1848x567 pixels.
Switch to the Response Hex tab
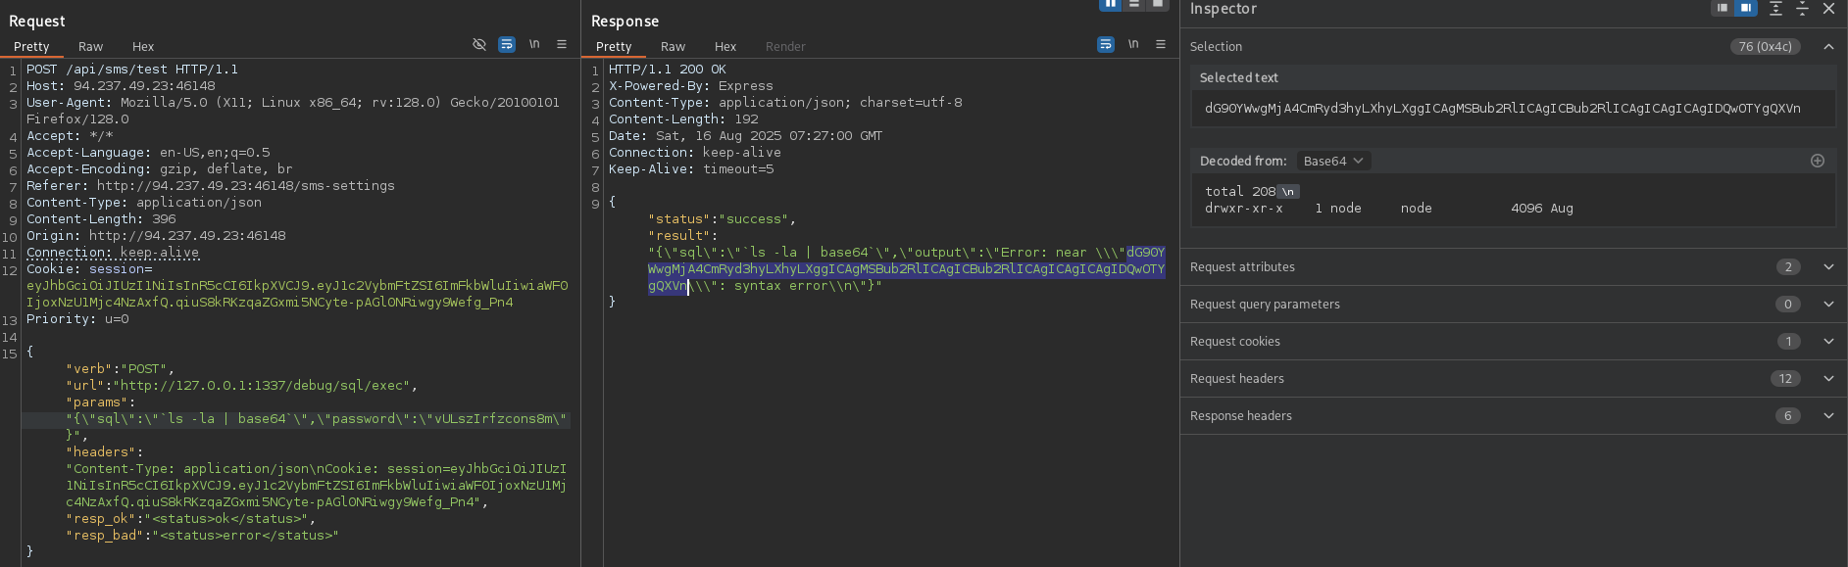point(725,46)
